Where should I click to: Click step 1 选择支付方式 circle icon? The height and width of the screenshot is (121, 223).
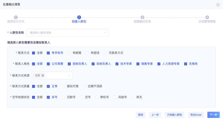point(16,17)
